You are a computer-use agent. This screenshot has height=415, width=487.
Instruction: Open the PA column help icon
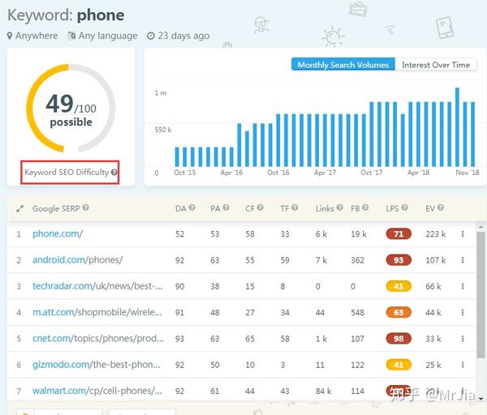[x=226, y=207]
